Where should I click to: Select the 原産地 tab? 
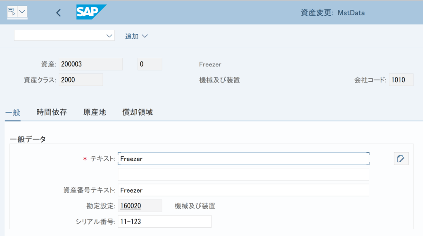pos(95,112)
